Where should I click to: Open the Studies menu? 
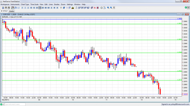coord(57,4)
